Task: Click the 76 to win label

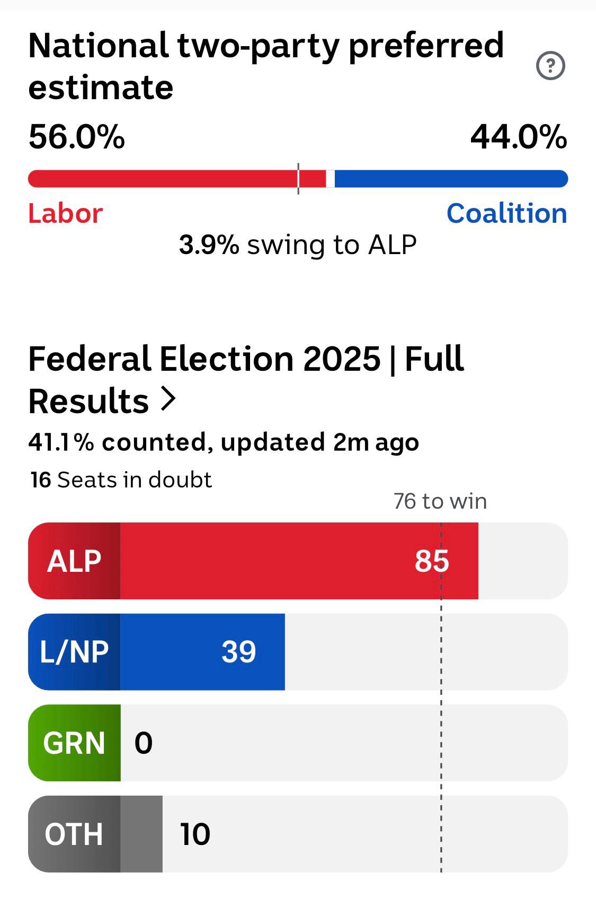Action: (440, 501)
